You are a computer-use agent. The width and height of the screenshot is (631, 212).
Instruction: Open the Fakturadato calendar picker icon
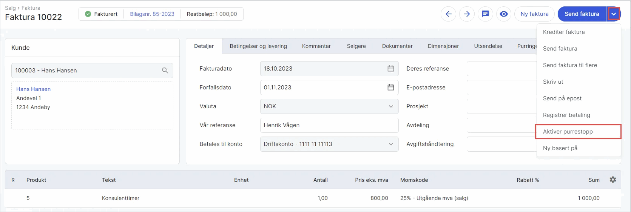point(391,69)
